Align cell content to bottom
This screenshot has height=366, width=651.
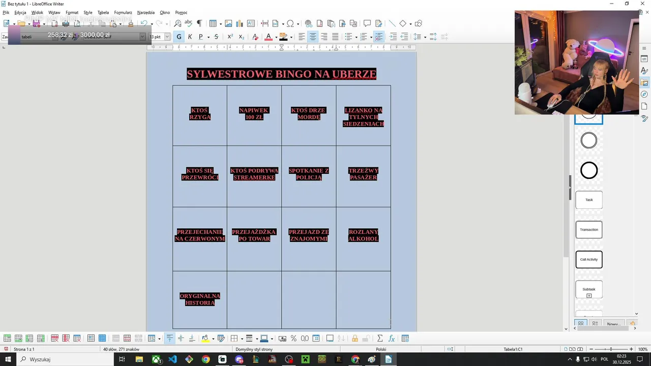pos(192,339)
